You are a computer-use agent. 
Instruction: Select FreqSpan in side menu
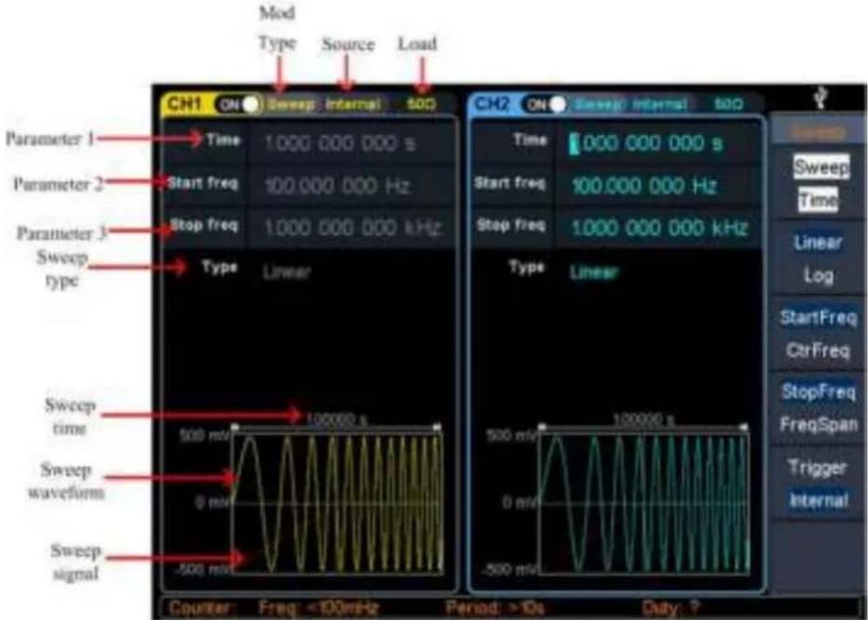pos(819,425)
